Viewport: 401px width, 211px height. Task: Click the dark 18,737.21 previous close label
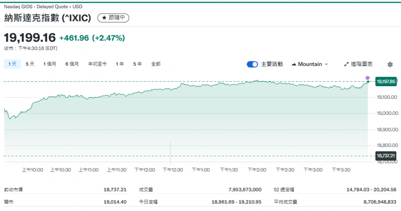(386, 156)
